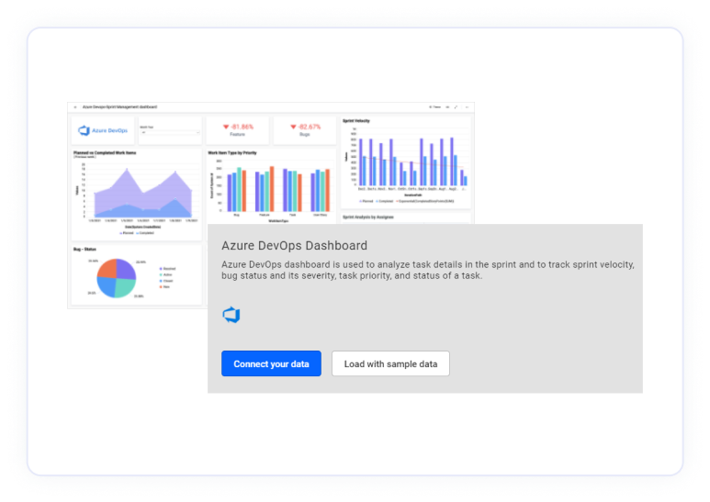Select the Sprint Velocity chart title
This screenshot has height=502, width=710.
coord(356,121)
